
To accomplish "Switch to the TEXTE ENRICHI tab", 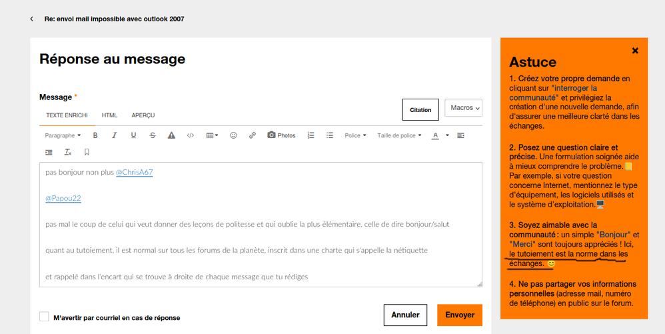I will click(x=67, y=115).
